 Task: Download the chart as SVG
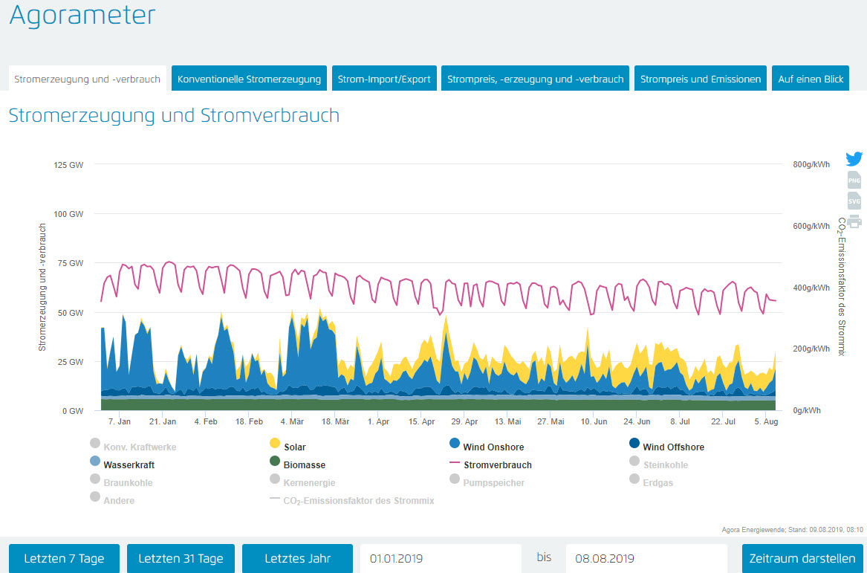click(x=854, y=201)
